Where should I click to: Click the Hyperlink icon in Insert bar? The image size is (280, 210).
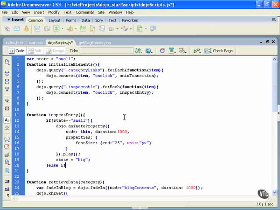pyautogui.click(x=7, y=29)
